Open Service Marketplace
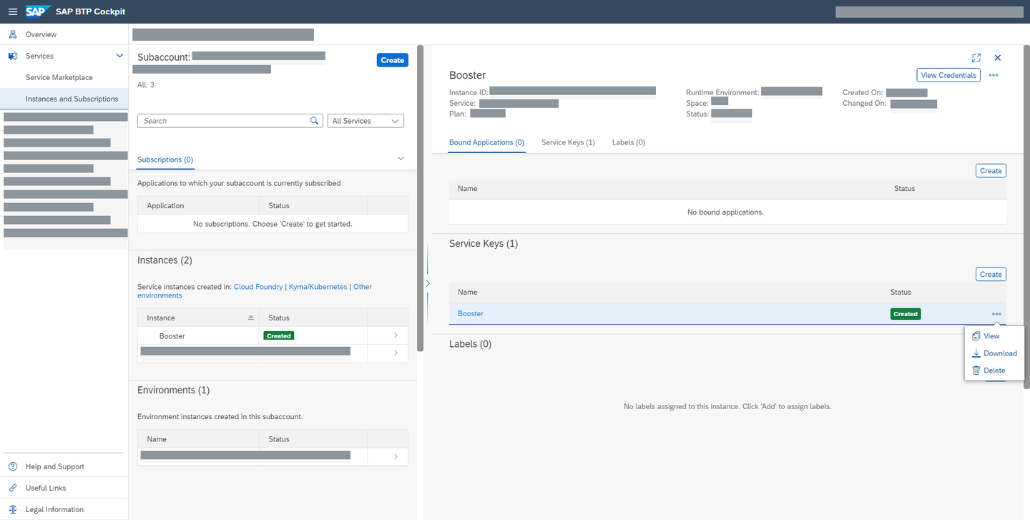 tap(59, 77)
